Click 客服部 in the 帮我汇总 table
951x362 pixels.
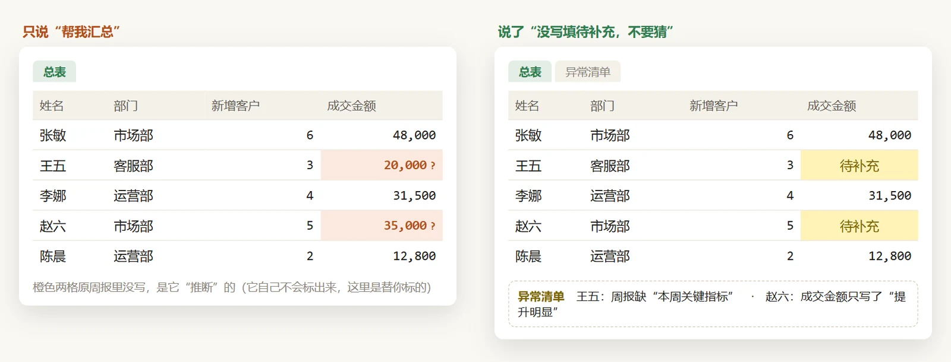click(133, 166)
